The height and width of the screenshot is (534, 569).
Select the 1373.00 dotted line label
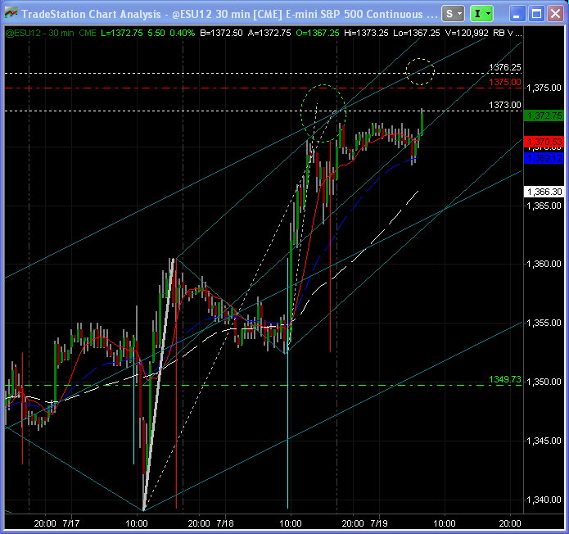(x=505, y=105)
